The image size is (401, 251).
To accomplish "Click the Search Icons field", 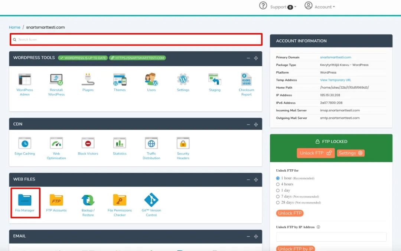I will pos(136,39).
